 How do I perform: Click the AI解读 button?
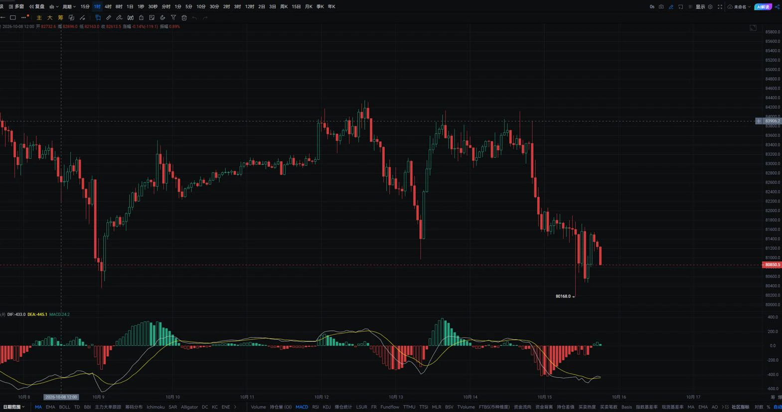(x=763, y=6)
